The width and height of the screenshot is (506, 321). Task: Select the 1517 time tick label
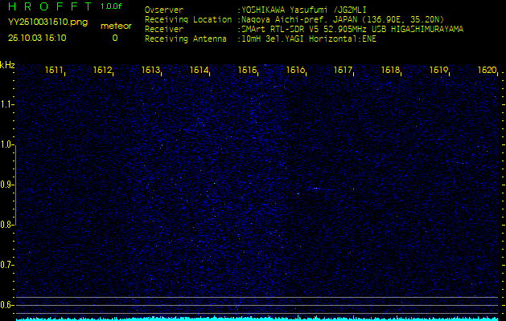click(x=344, y=71)
